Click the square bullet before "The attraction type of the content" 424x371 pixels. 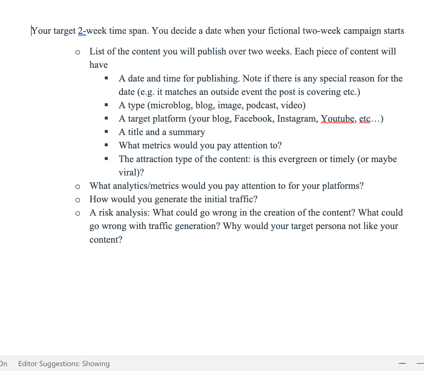[x=106, y=159]
